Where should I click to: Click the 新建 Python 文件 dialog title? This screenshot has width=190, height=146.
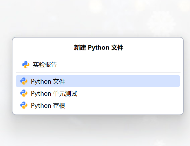pyautogui.click(x=98, y=48)
